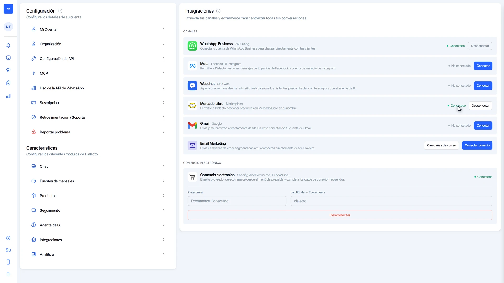Open notifications bell in sidebar
The height and width of the screenshot is (283, 504).
8,46
